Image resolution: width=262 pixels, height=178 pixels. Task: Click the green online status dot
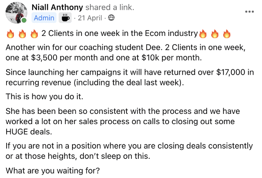[24, 20]
